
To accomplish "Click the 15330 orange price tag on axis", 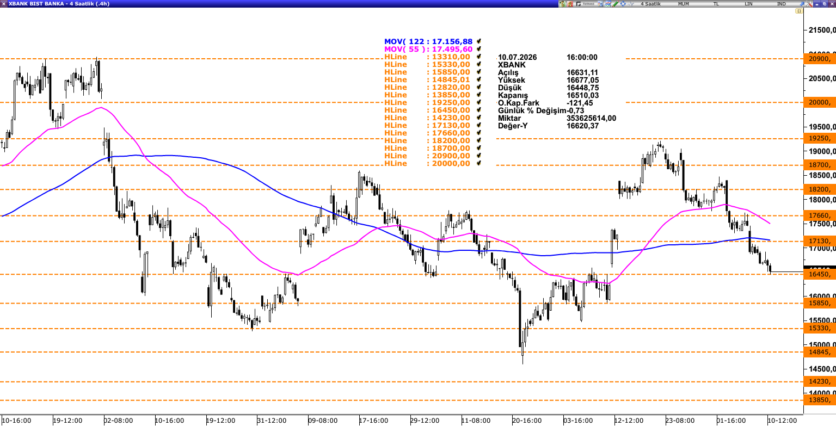I will coord(820,328).
